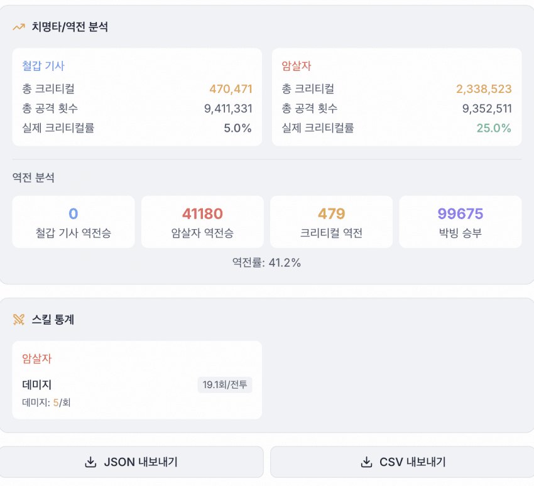This screenshot has width=534, height=486.
Task: Click the 암살자 총 크리티컬 value 2,338,523
Action: 484,89
